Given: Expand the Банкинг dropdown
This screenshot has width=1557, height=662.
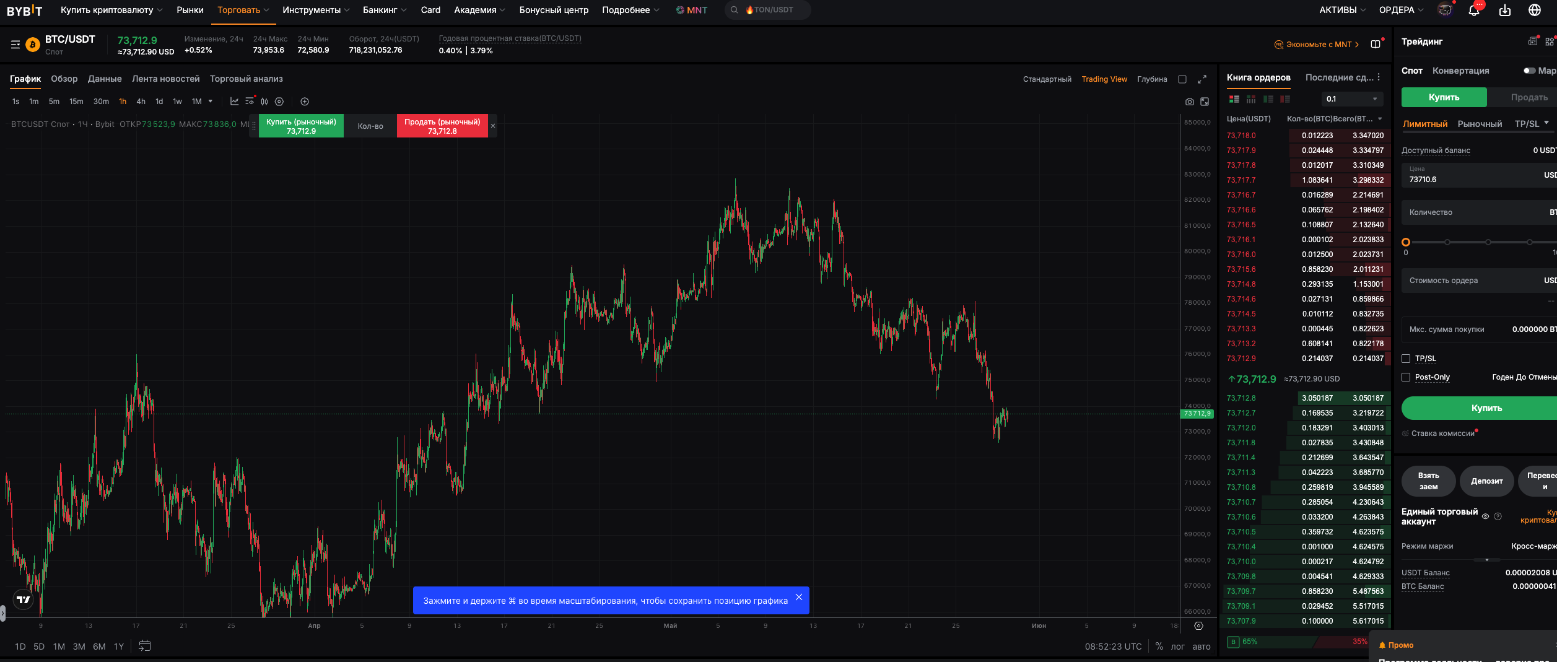Looking at the screenshot, I should pos(385,10).
